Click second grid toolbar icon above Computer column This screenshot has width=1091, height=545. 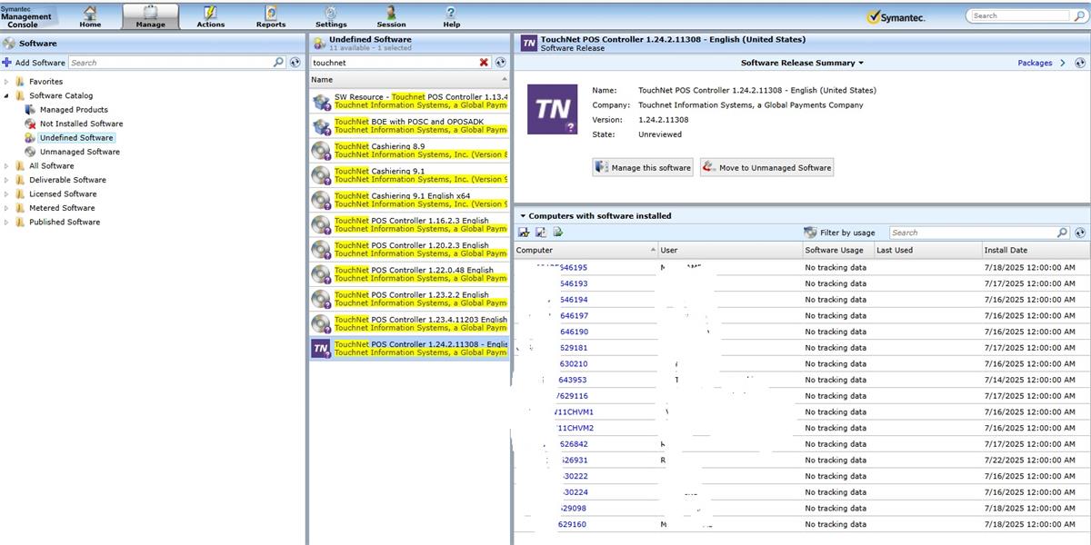click(541, 233)
